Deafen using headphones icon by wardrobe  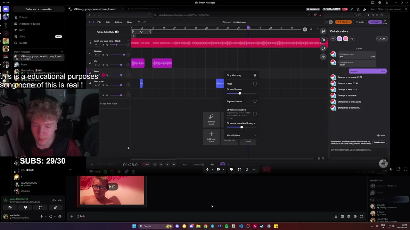[x=51, y=217]
